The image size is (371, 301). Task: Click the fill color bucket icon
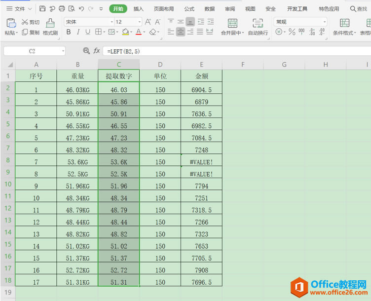[125, 32]
